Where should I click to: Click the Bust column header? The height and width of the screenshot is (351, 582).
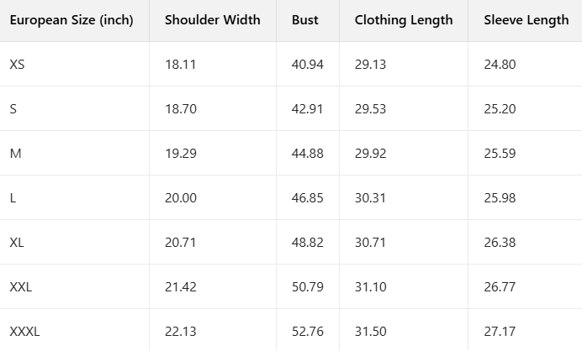[x=305, y=20]
